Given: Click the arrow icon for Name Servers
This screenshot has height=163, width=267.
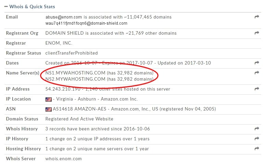Looking at the screenshot, I should click(x=257, y=73).
